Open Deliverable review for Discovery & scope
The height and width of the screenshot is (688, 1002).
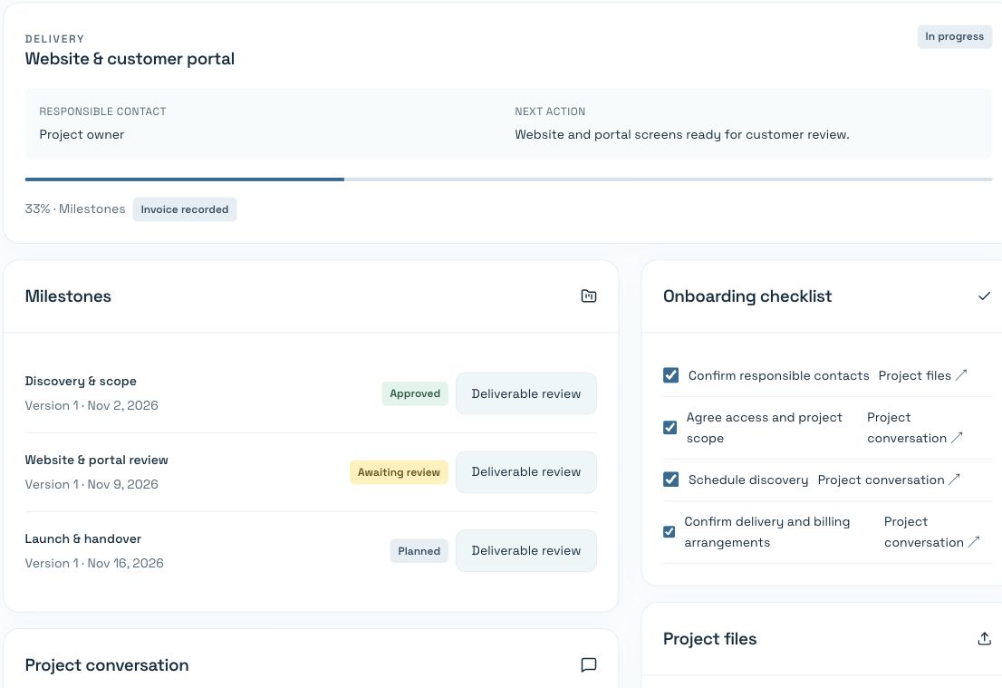tap(526, 394)
